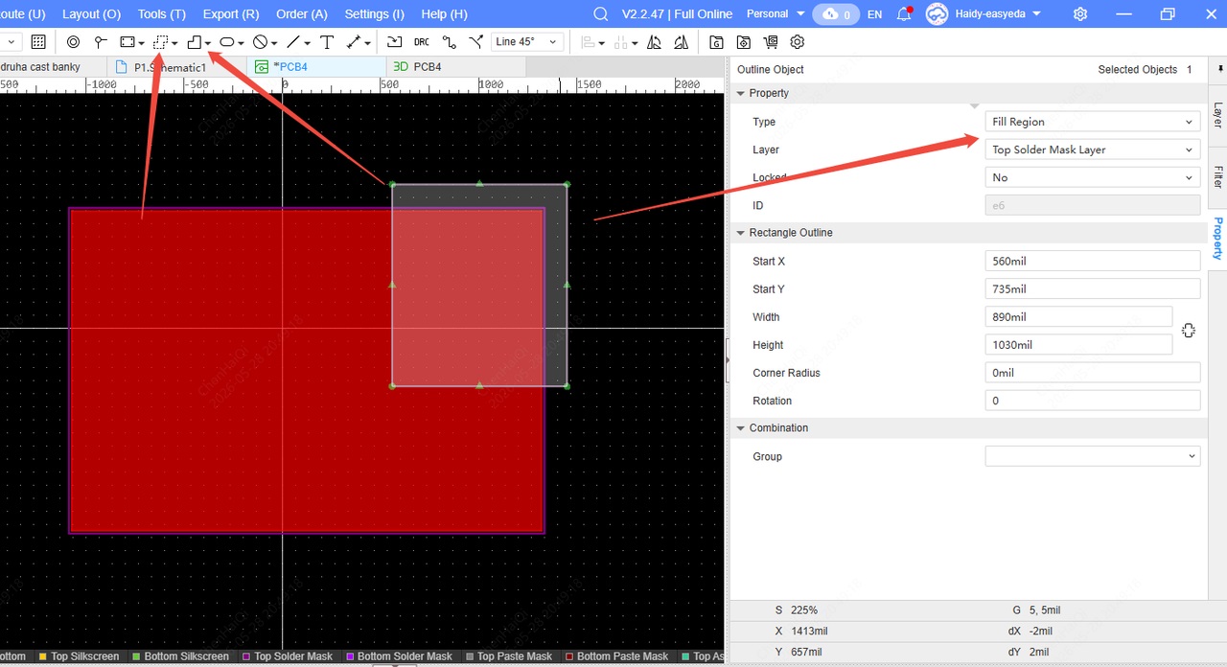The image size is (1227, 667).
Task: Open the notifications bell
Action: pos(904,13)
